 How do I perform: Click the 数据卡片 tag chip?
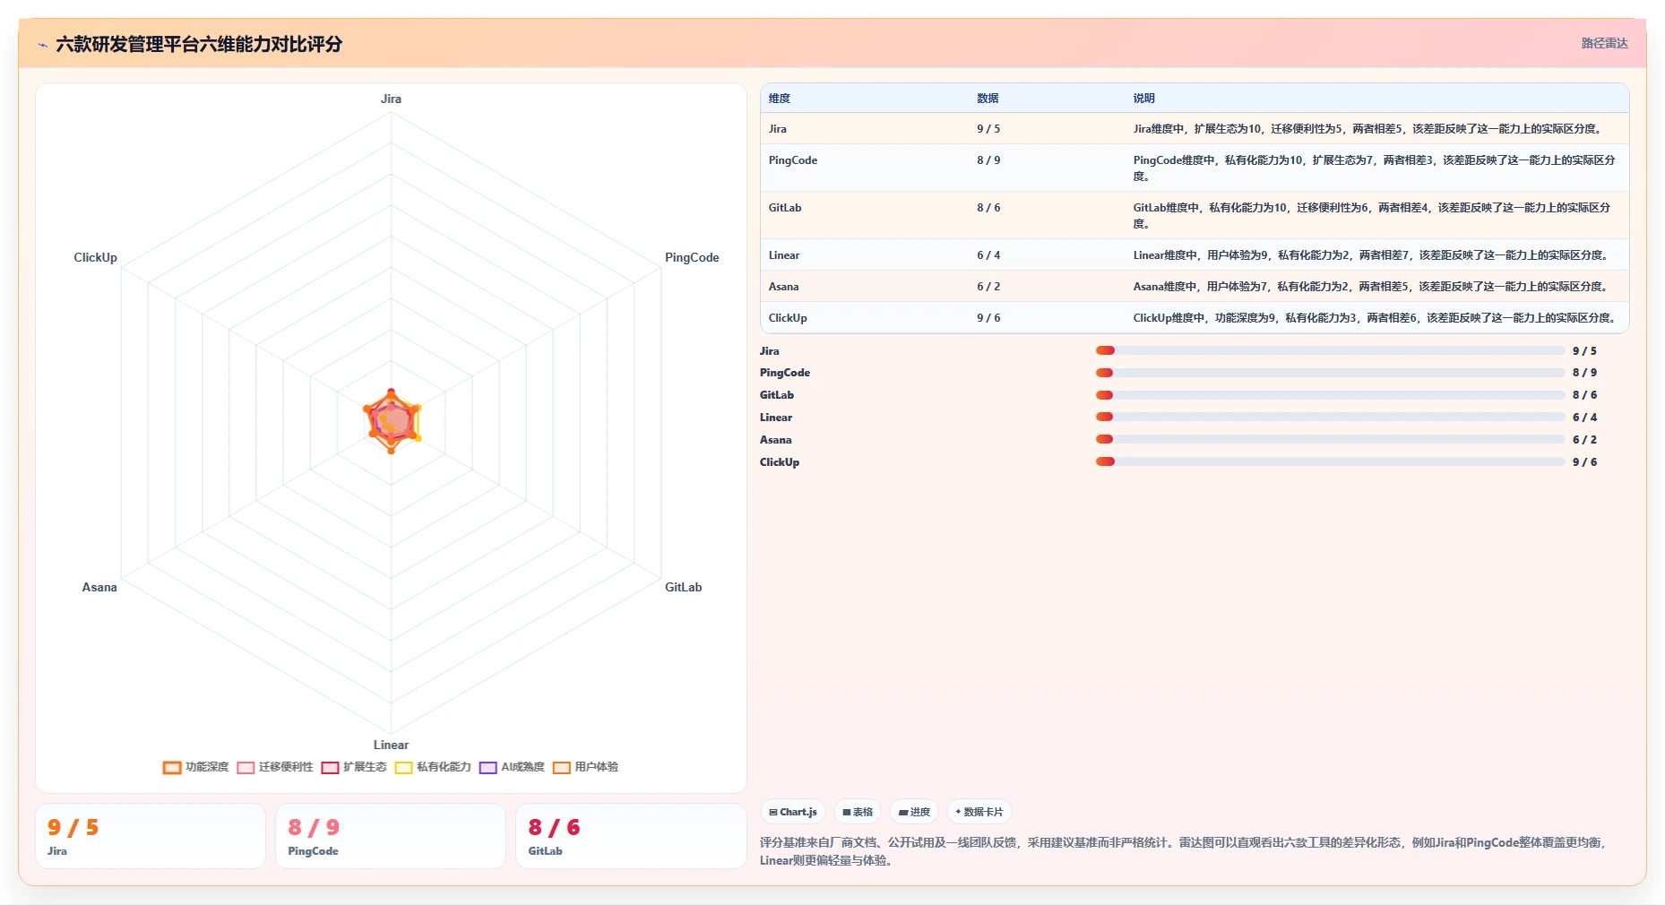coord(979,812)
